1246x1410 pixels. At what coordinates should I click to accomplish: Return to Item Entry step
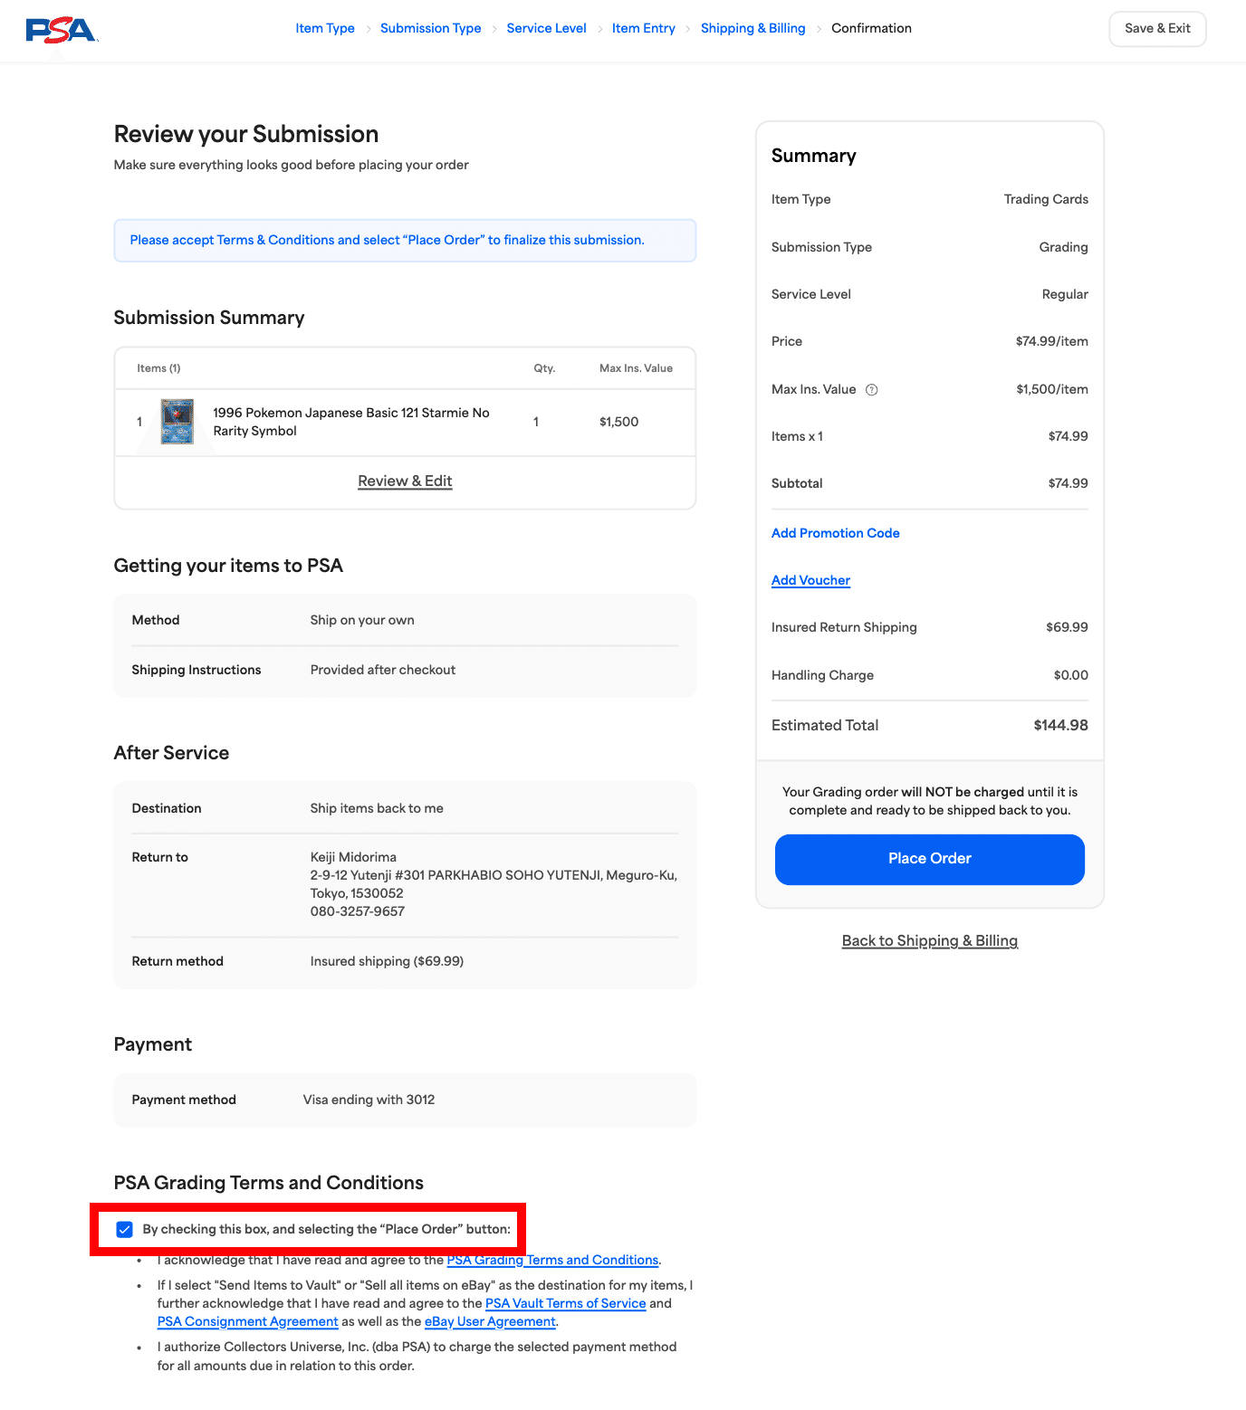click(x=644, y=28)
